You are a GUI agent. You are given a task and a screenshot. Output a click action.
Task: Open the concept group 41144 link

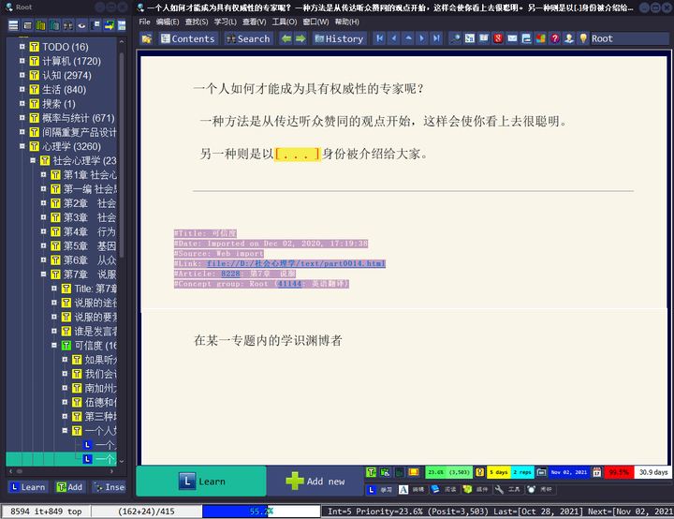pyautogui.click(x=289, y=284)
